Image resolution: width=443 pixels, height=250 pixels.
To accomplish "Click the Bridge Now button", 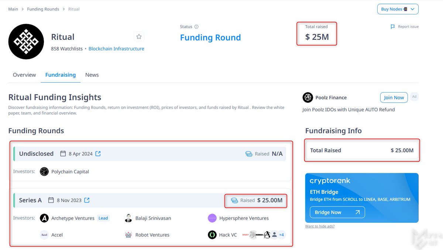I will pos(337,212).
